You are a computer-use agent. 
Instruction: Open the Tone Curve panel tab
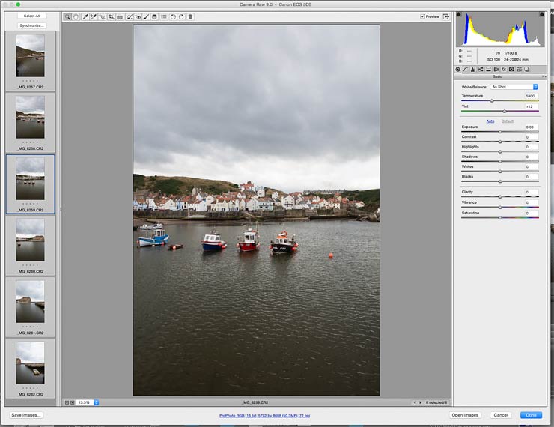pyautogui.click(x=466, y=70)
